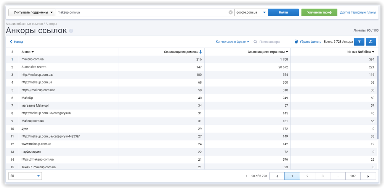Image resolution: width=385 pixels, height=189 pixels.
Task: Go back using the Назад link
Action: tap(17, 42)
